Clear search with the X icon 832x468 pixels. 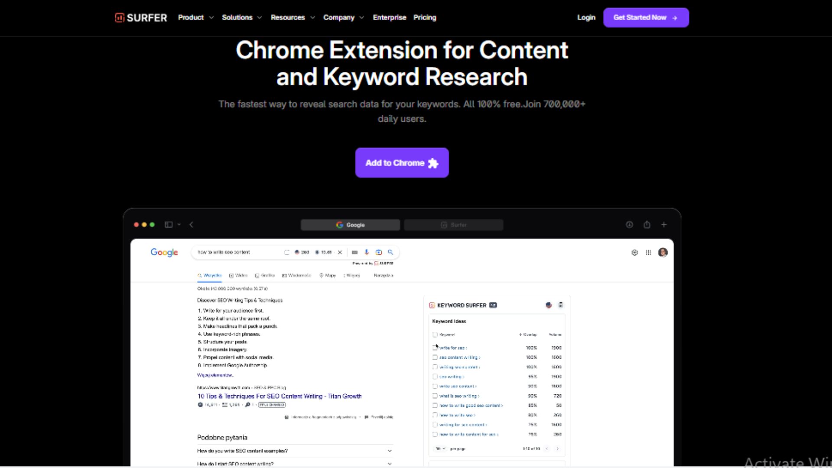pos(340,252)
